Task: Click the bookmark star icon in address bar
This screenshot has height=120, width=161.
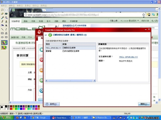Action: (144, 14)
